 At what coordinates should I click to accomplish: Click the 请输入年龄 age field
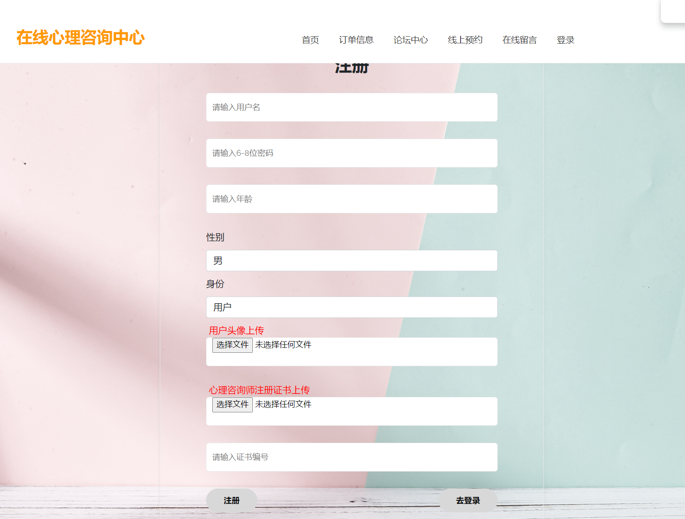[351, 199]
